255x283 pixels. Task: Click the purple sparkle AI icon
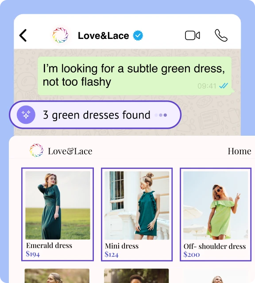click(x=26, y=115)
